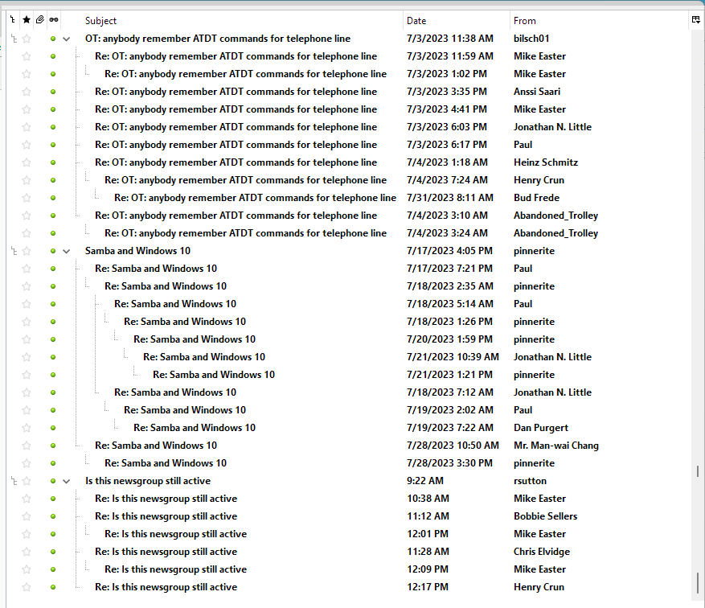Viewport: 705px width, 608px height.
Task: Click the sender name 'rsutton'
Action: [530, 481]
